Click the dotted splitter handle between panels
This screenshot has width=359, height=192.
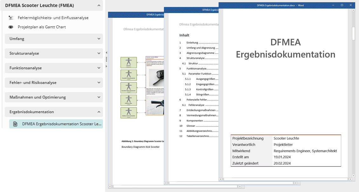point(106,59)
